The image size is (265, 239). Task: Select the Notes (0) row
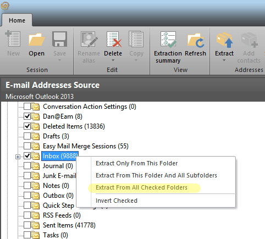point(56,186)
